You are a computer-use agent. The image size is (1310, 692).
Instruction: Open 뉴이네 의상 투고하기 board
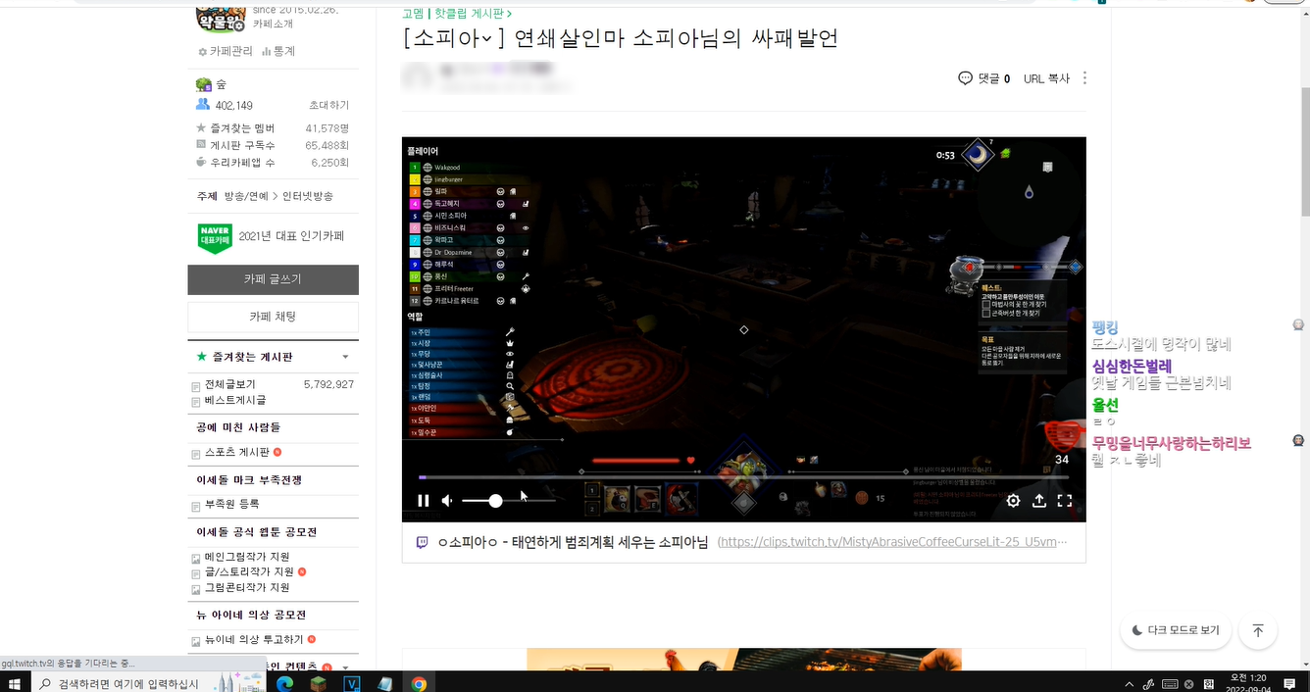click(x=254, y=639)
